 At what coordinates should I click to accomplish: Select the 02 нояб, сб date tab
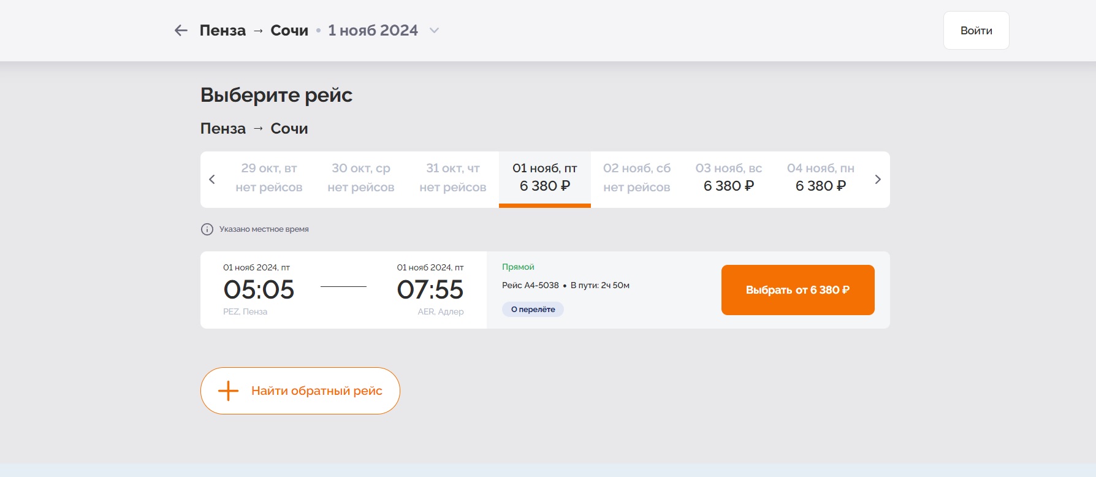click(x=637, y=178)
